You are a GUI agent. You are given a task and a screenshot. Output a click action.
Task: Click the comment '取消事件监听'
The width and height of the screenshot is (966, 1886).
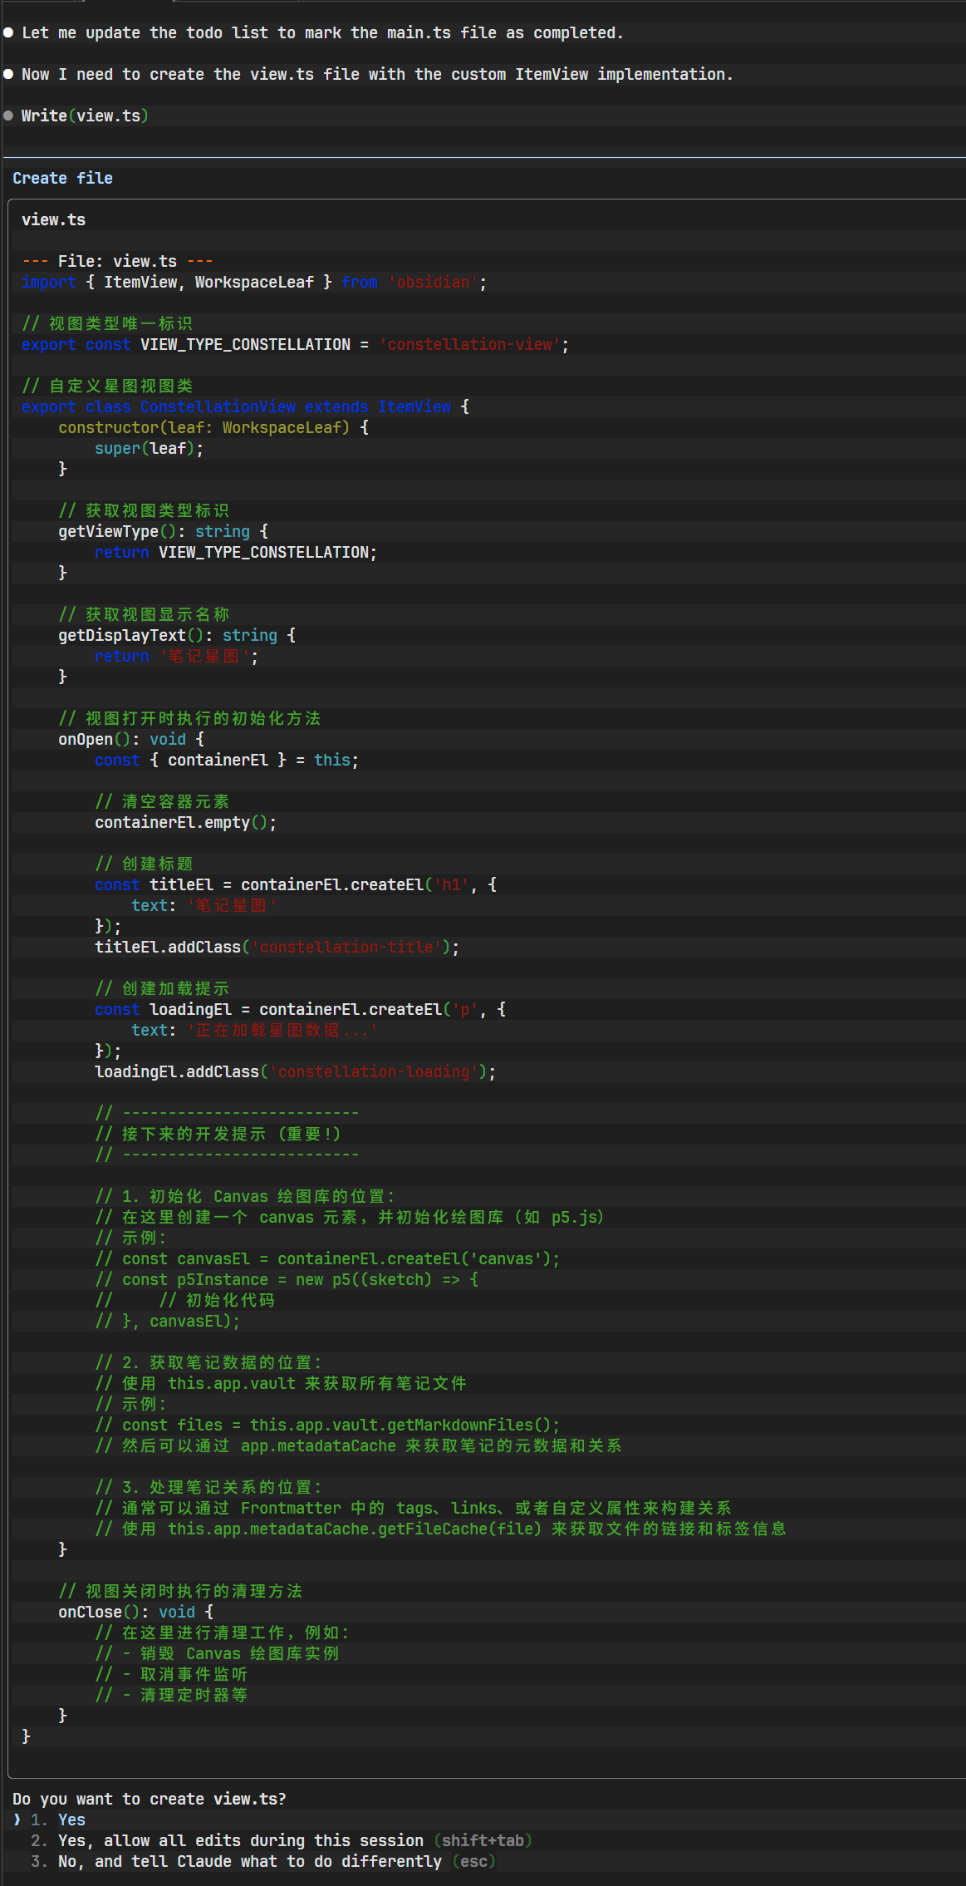(171, 1674)
